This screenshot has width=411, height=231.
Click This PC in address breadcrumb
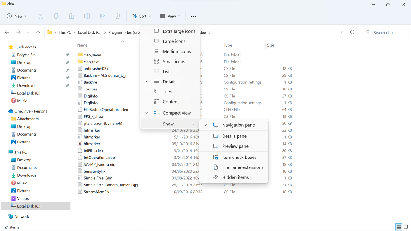point(65,32)
